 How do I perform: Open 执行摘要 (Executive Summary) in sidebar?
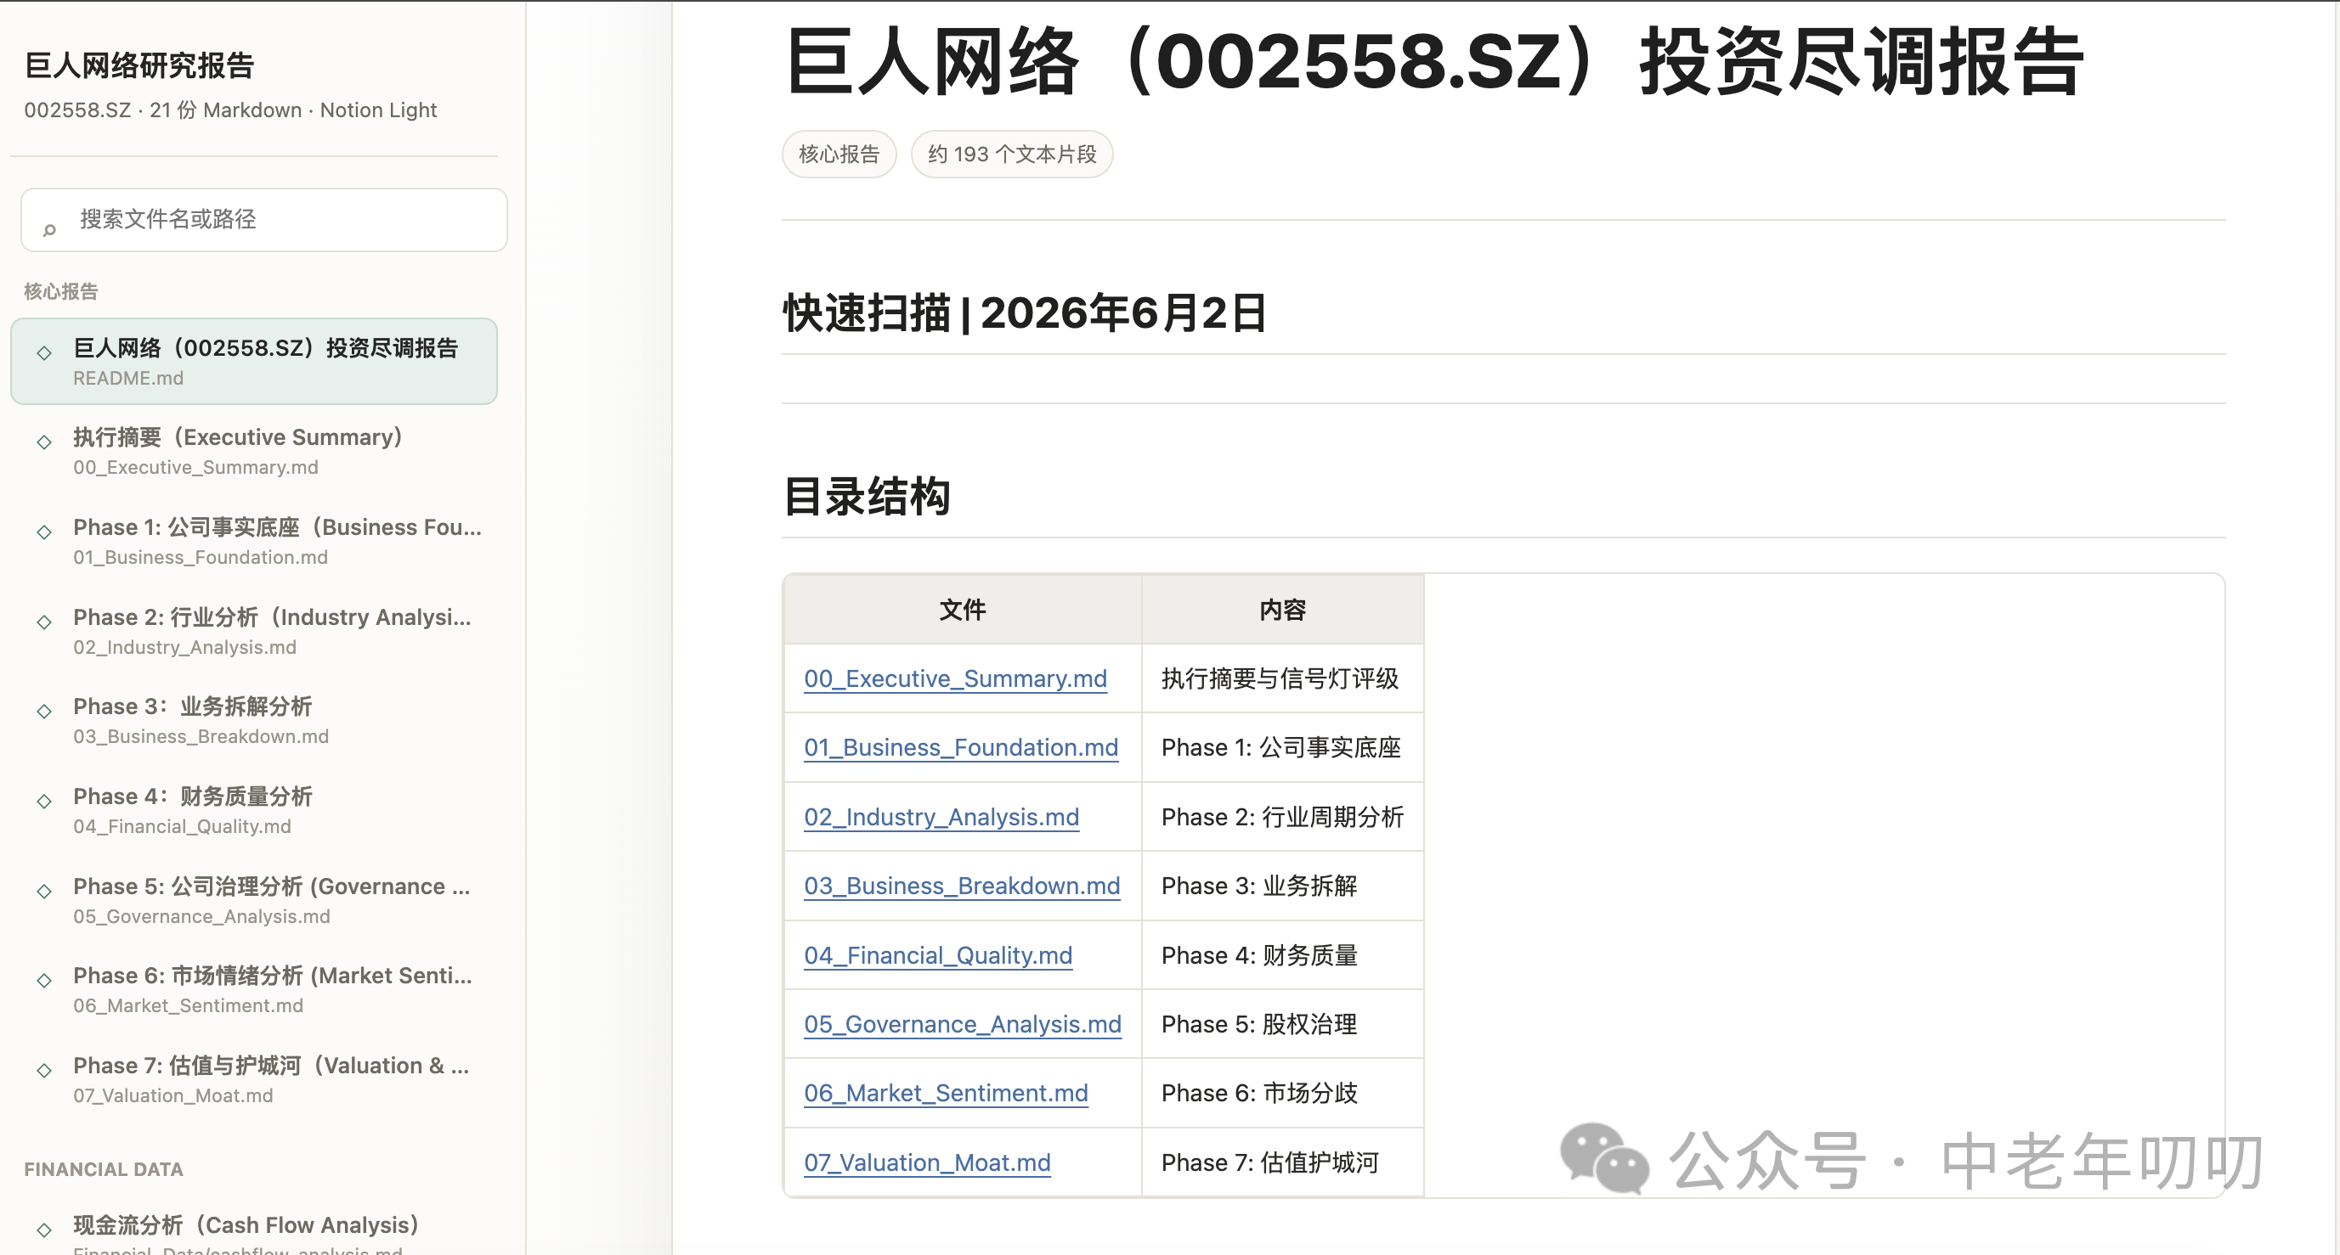coord(254,450)
